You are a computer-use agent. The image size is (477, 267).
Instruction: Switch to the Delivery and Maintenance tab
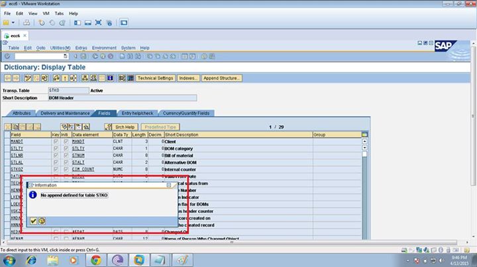[x=65, y=113]
